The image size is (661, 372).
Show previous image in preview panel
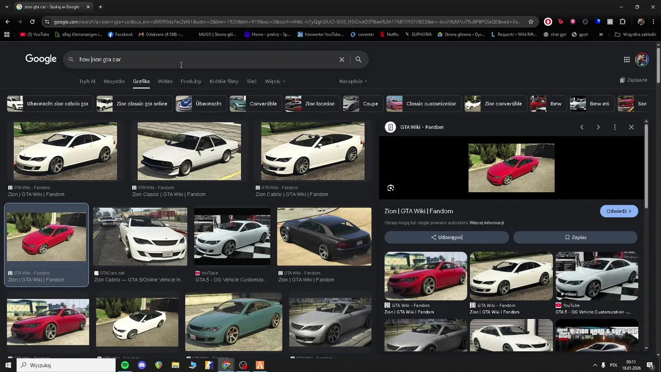(x=581, y=127)
